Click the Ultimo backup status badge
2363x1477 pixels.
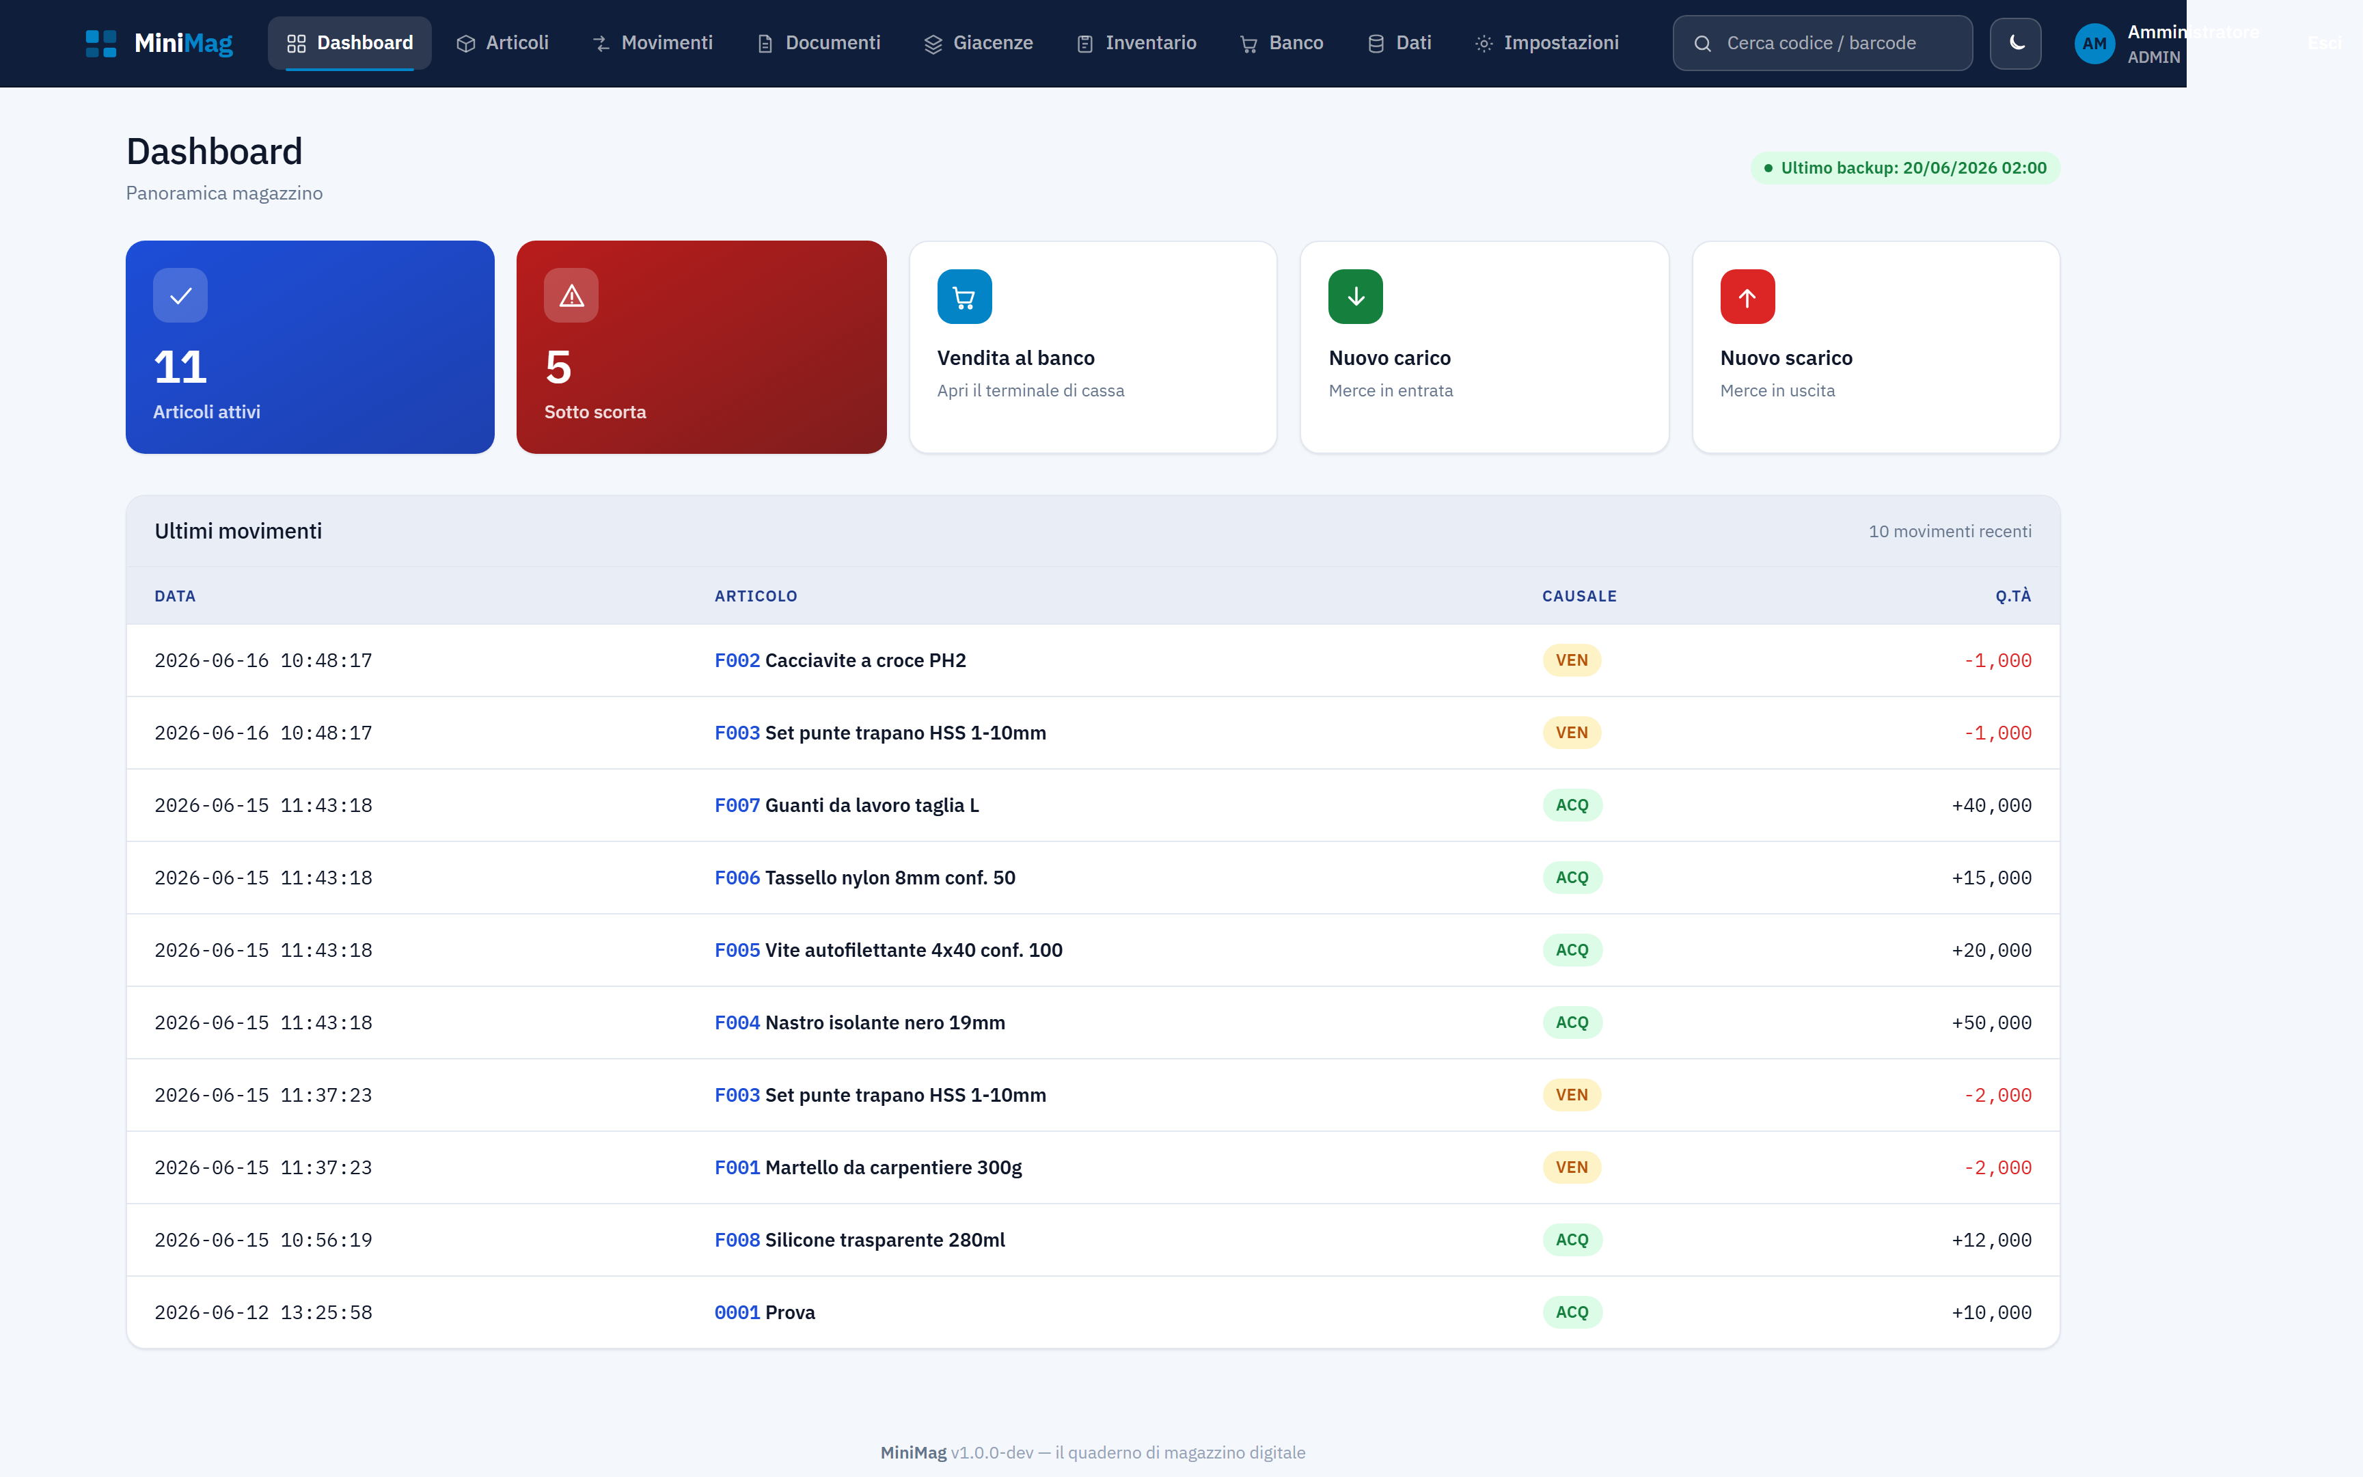pos(1905,168)
